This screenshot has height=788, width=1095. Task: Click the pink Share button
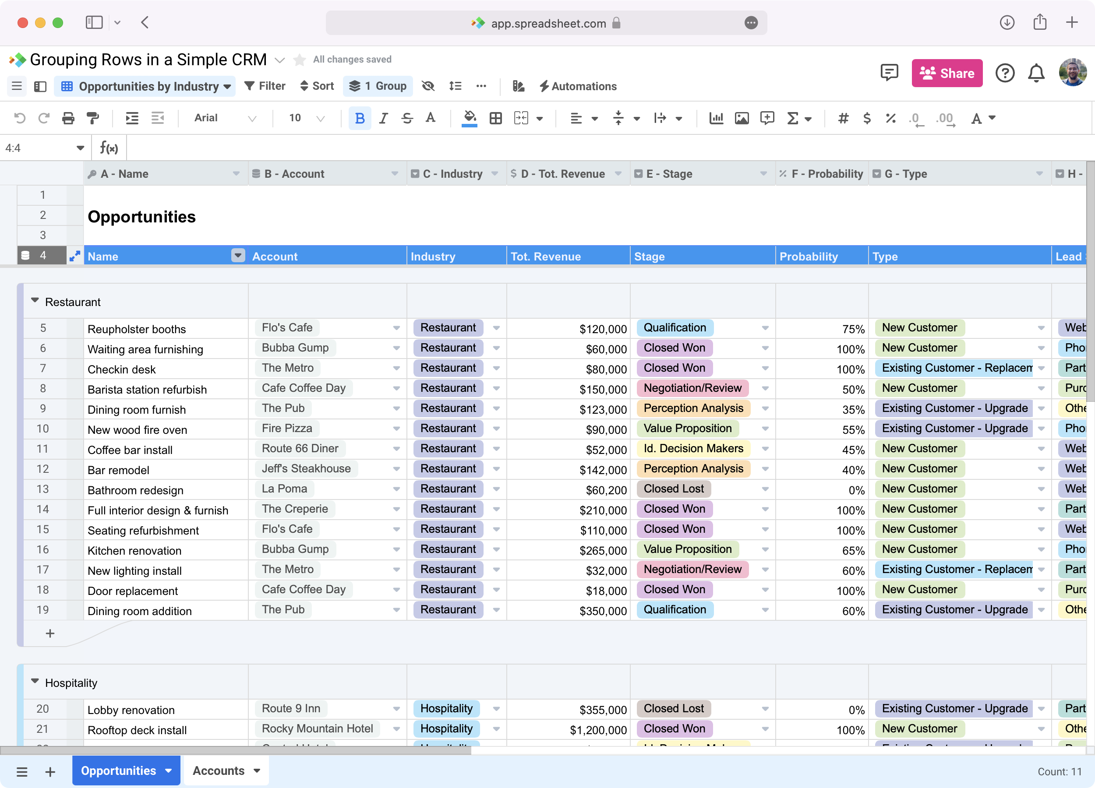[947, 74]
